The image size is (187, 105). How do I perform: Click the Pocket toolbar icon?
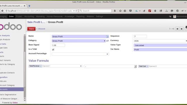tap(131, 11)
